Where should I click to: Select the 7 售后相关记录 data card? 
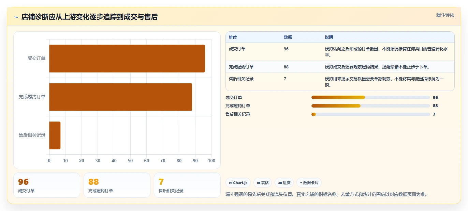pyautogui.click(x=187, y=185)
